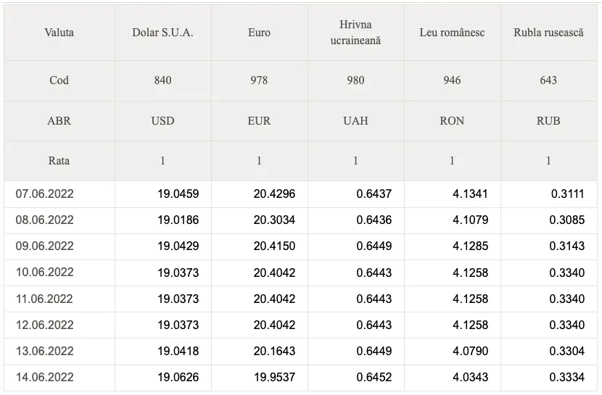
Task: Click the RUB value 0.3334
Action: 566,378
